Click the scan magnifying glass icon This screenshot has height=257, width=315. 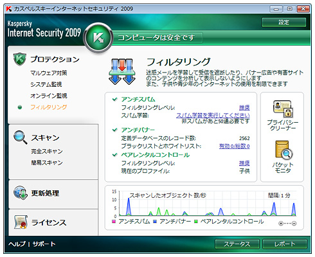(x=20, y=137)
